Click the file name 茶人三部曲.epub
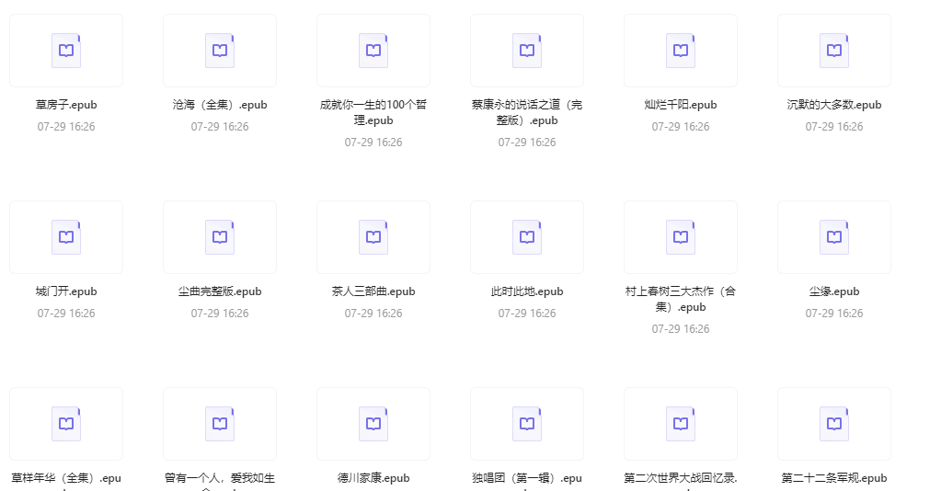 point(373,291)
